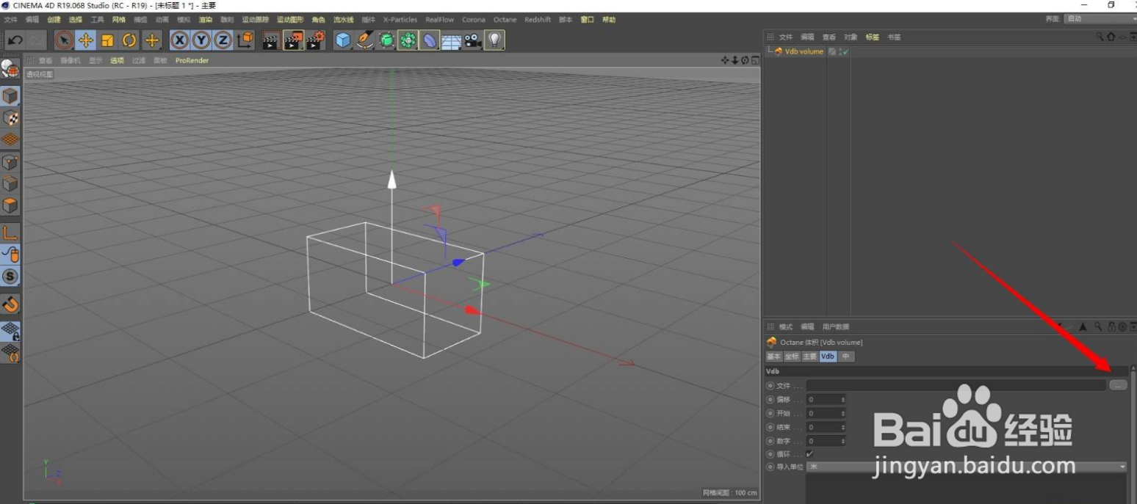Click the 文件 path input field
Screen dimensions: 1137x504
956,385
